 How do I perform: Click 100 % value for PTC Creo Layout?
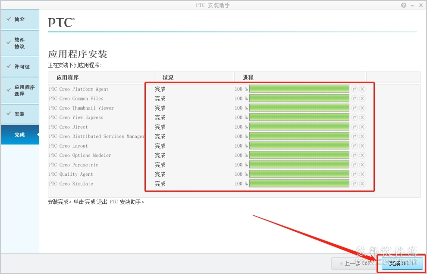[241, 146]
